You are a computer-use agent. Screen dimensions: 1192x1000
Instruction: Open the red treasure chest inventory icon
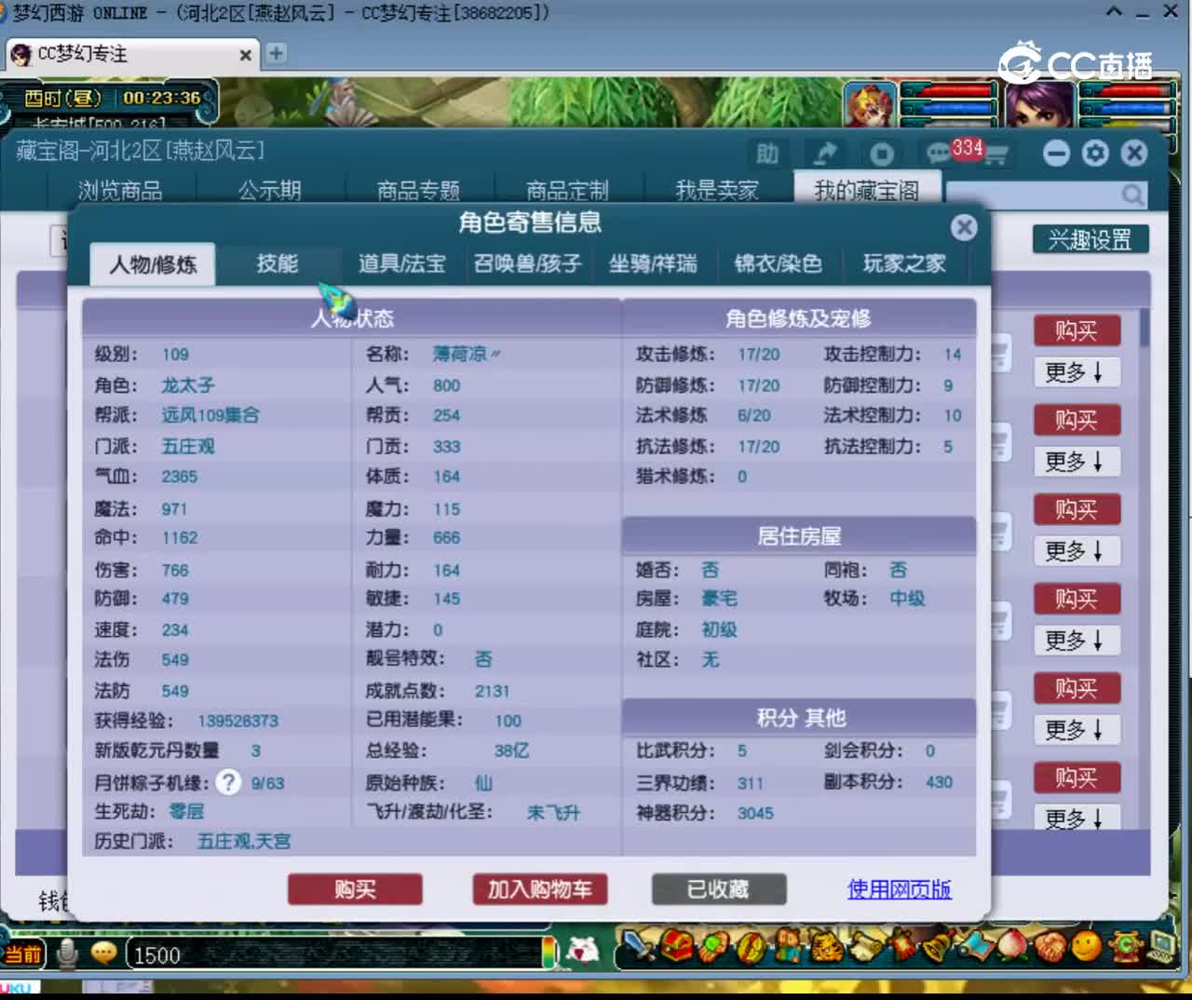pyautogui.click(x=677, y=945)
